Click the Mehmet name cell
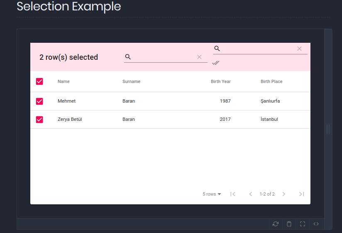342x233 pixels. point(66,101)
